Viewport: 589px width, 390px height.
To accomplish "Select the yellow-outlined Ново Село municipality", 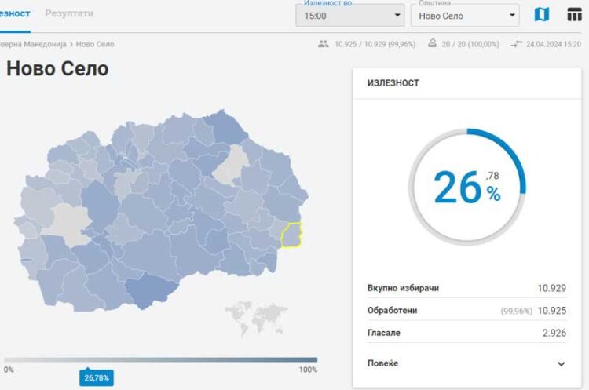I will point(291,234).
